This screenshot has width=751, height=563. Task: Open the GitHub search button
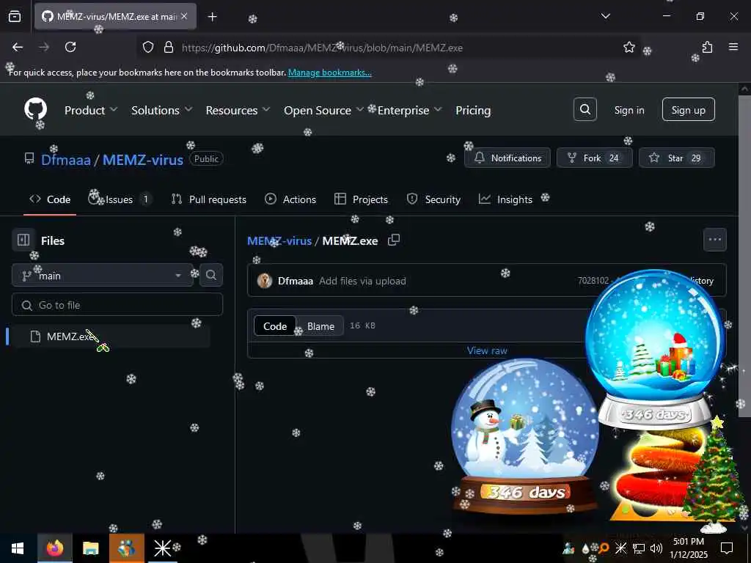coord(585,110)
